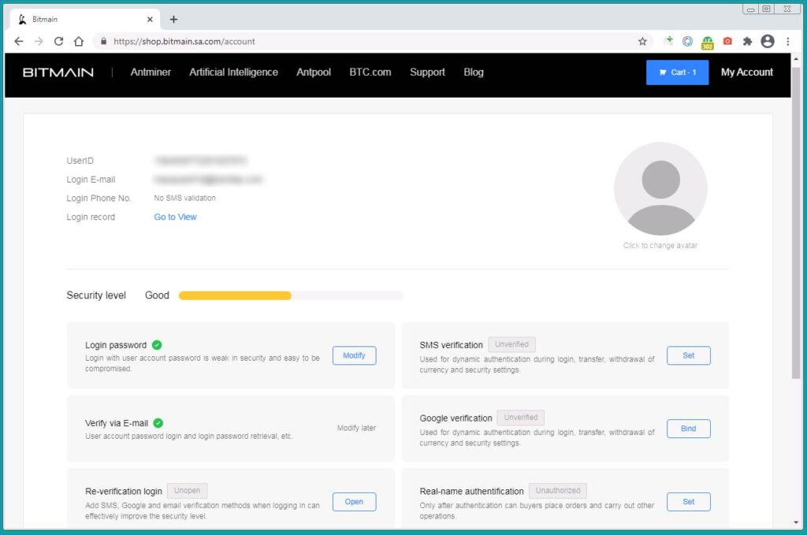Open My Account

click(747, 72)
